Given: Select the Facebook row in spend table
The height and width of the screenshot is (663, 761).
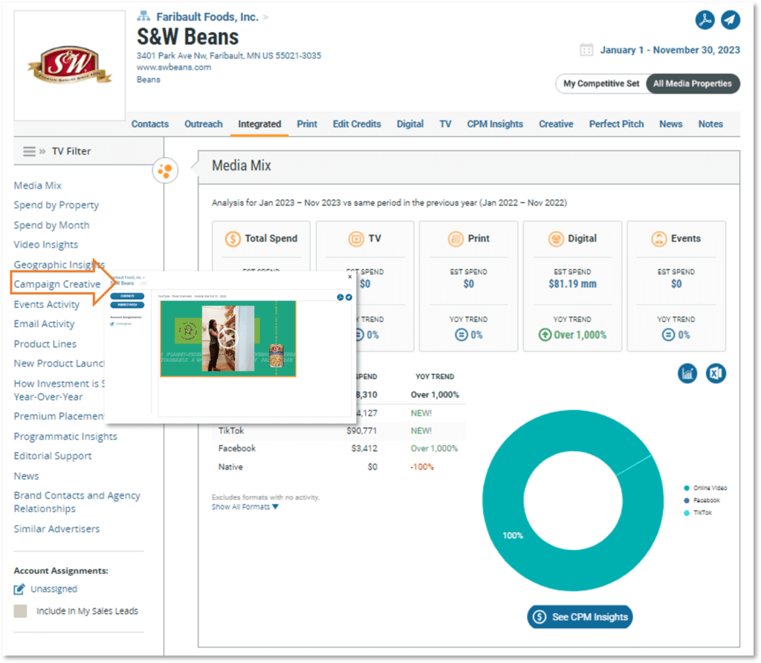Looking at the screenshot, I should [338, 448].
